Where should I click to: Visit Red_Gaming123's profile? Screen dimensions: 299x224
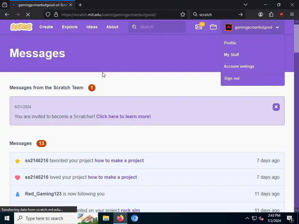pos(43,194)
